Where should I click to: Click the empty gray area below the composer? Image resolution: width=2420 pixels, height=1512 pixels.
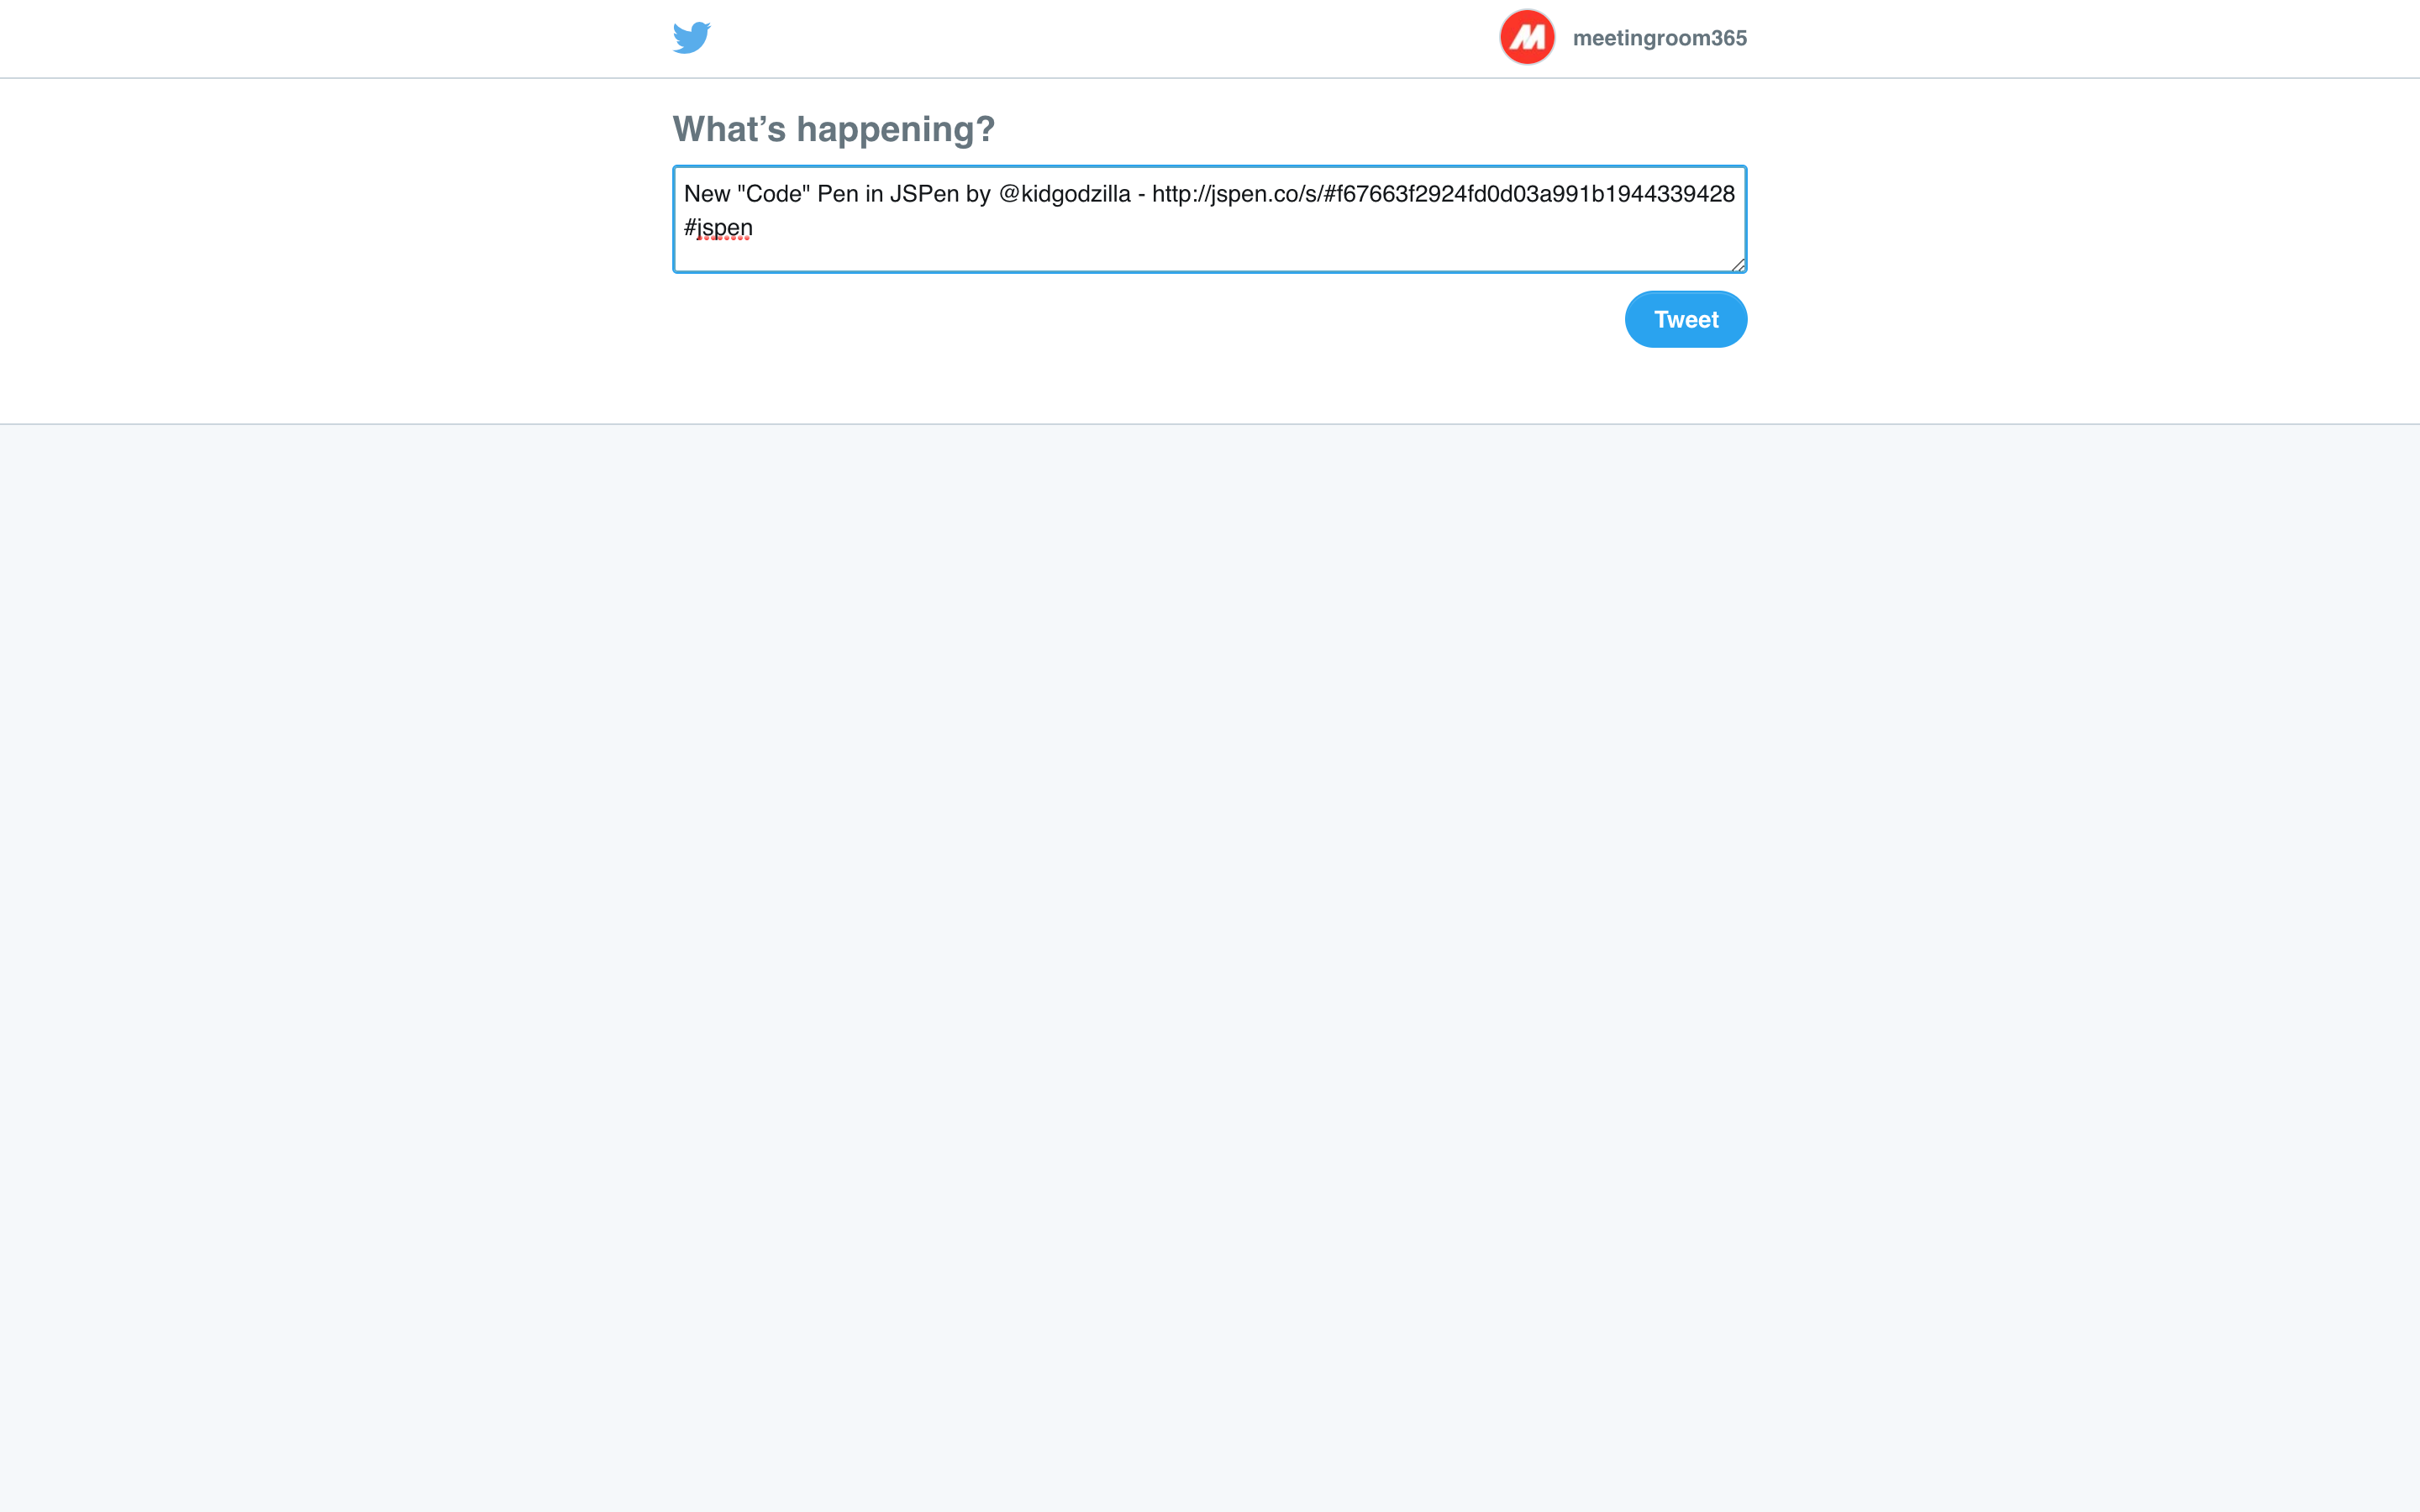point(1210,960)
